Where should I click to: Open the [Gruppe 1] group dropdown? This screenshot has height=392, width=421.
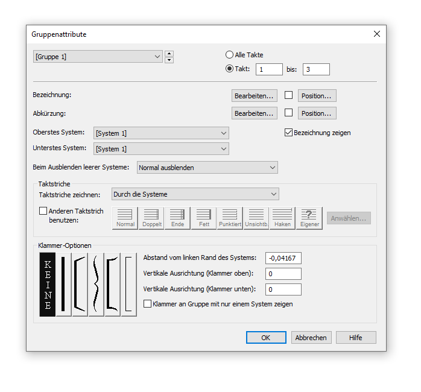tap(98, 57)
